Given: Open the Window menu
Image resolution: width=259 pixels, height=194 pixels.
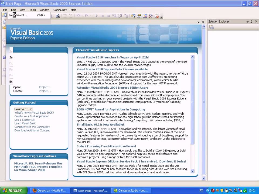Looking at the screenshot, I should coord(45,10).
